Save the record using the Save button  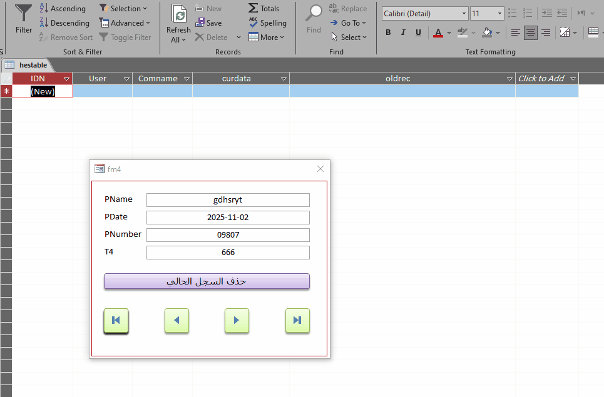pyautogui.click(x=208, y=23)
